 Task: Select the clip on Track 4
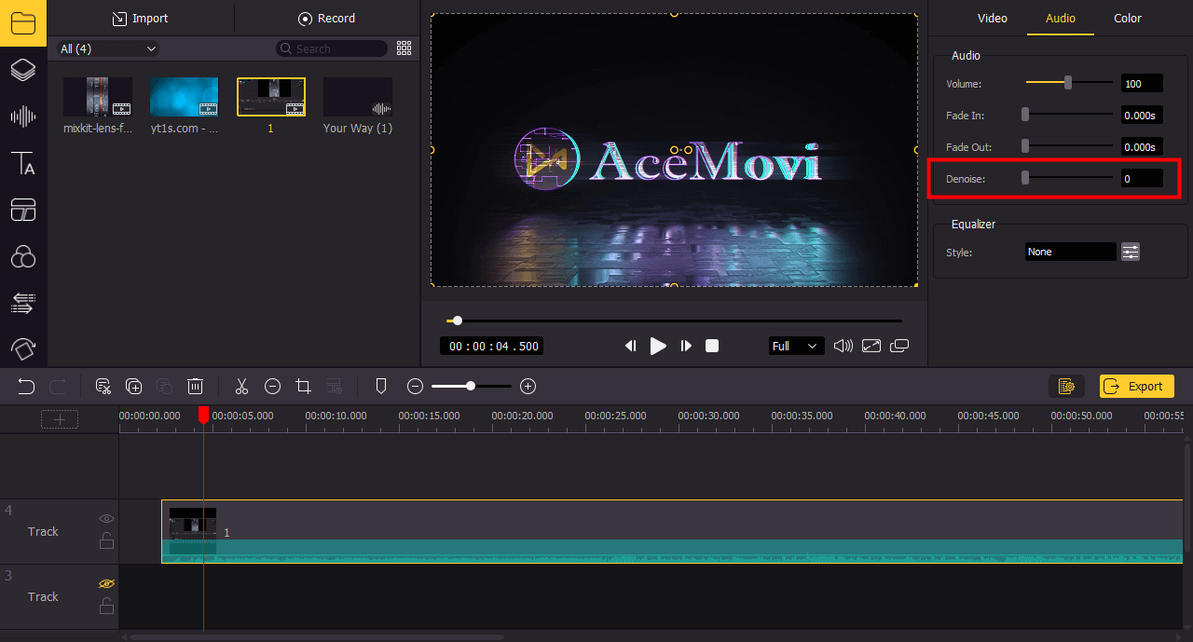pos(672,531)
